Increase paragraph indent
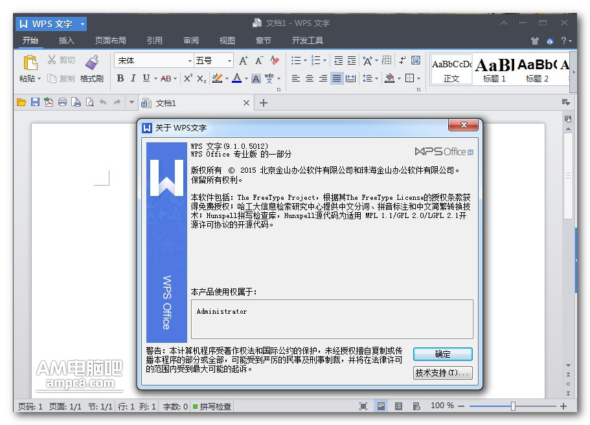 coord(352,60)
